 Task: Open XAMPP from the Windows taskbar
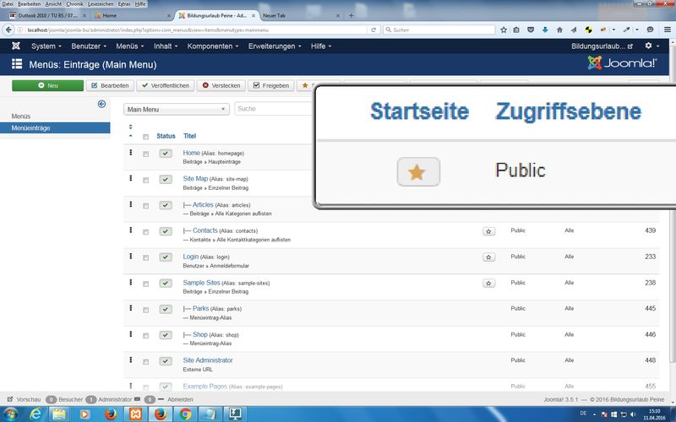[135, 414]
